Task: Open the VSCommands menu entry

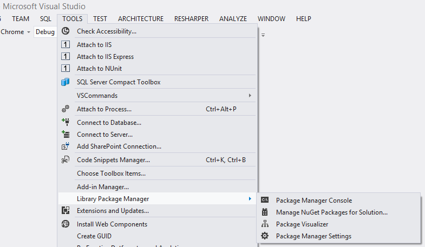Action: point(158,96)
